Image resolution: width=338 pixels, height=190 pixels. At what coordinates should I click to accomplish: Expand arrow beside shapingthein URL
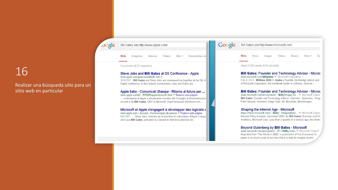(300, 113)
